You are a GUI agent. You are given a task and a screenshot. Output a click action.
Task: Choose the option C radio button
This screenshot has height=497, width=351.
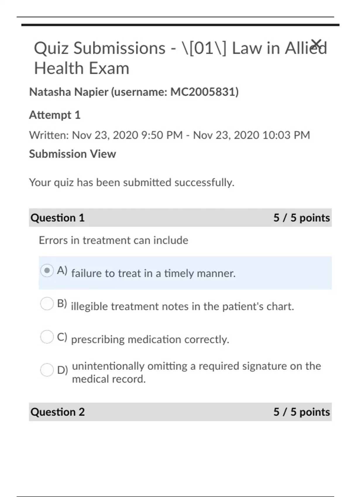[47, 337]
